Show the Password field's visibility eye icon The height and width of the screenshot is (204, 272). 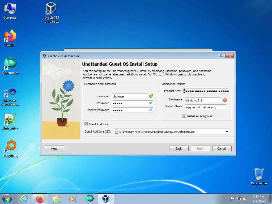click(x=151, y=103)
